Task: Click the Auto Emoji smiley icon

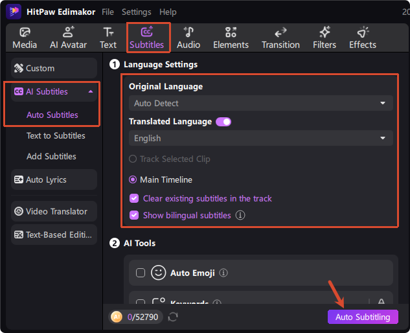Action: (x=158, y=273)
